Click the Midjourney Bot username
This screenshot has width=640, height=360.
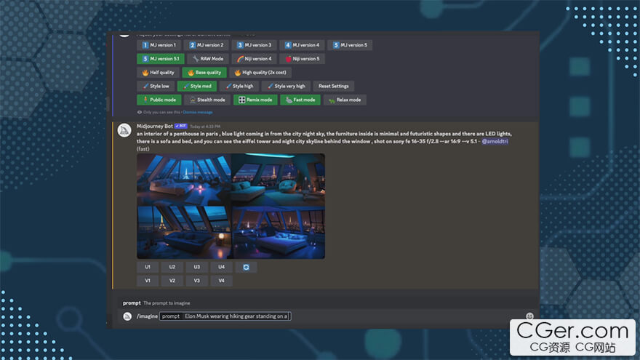click(155, 126)
